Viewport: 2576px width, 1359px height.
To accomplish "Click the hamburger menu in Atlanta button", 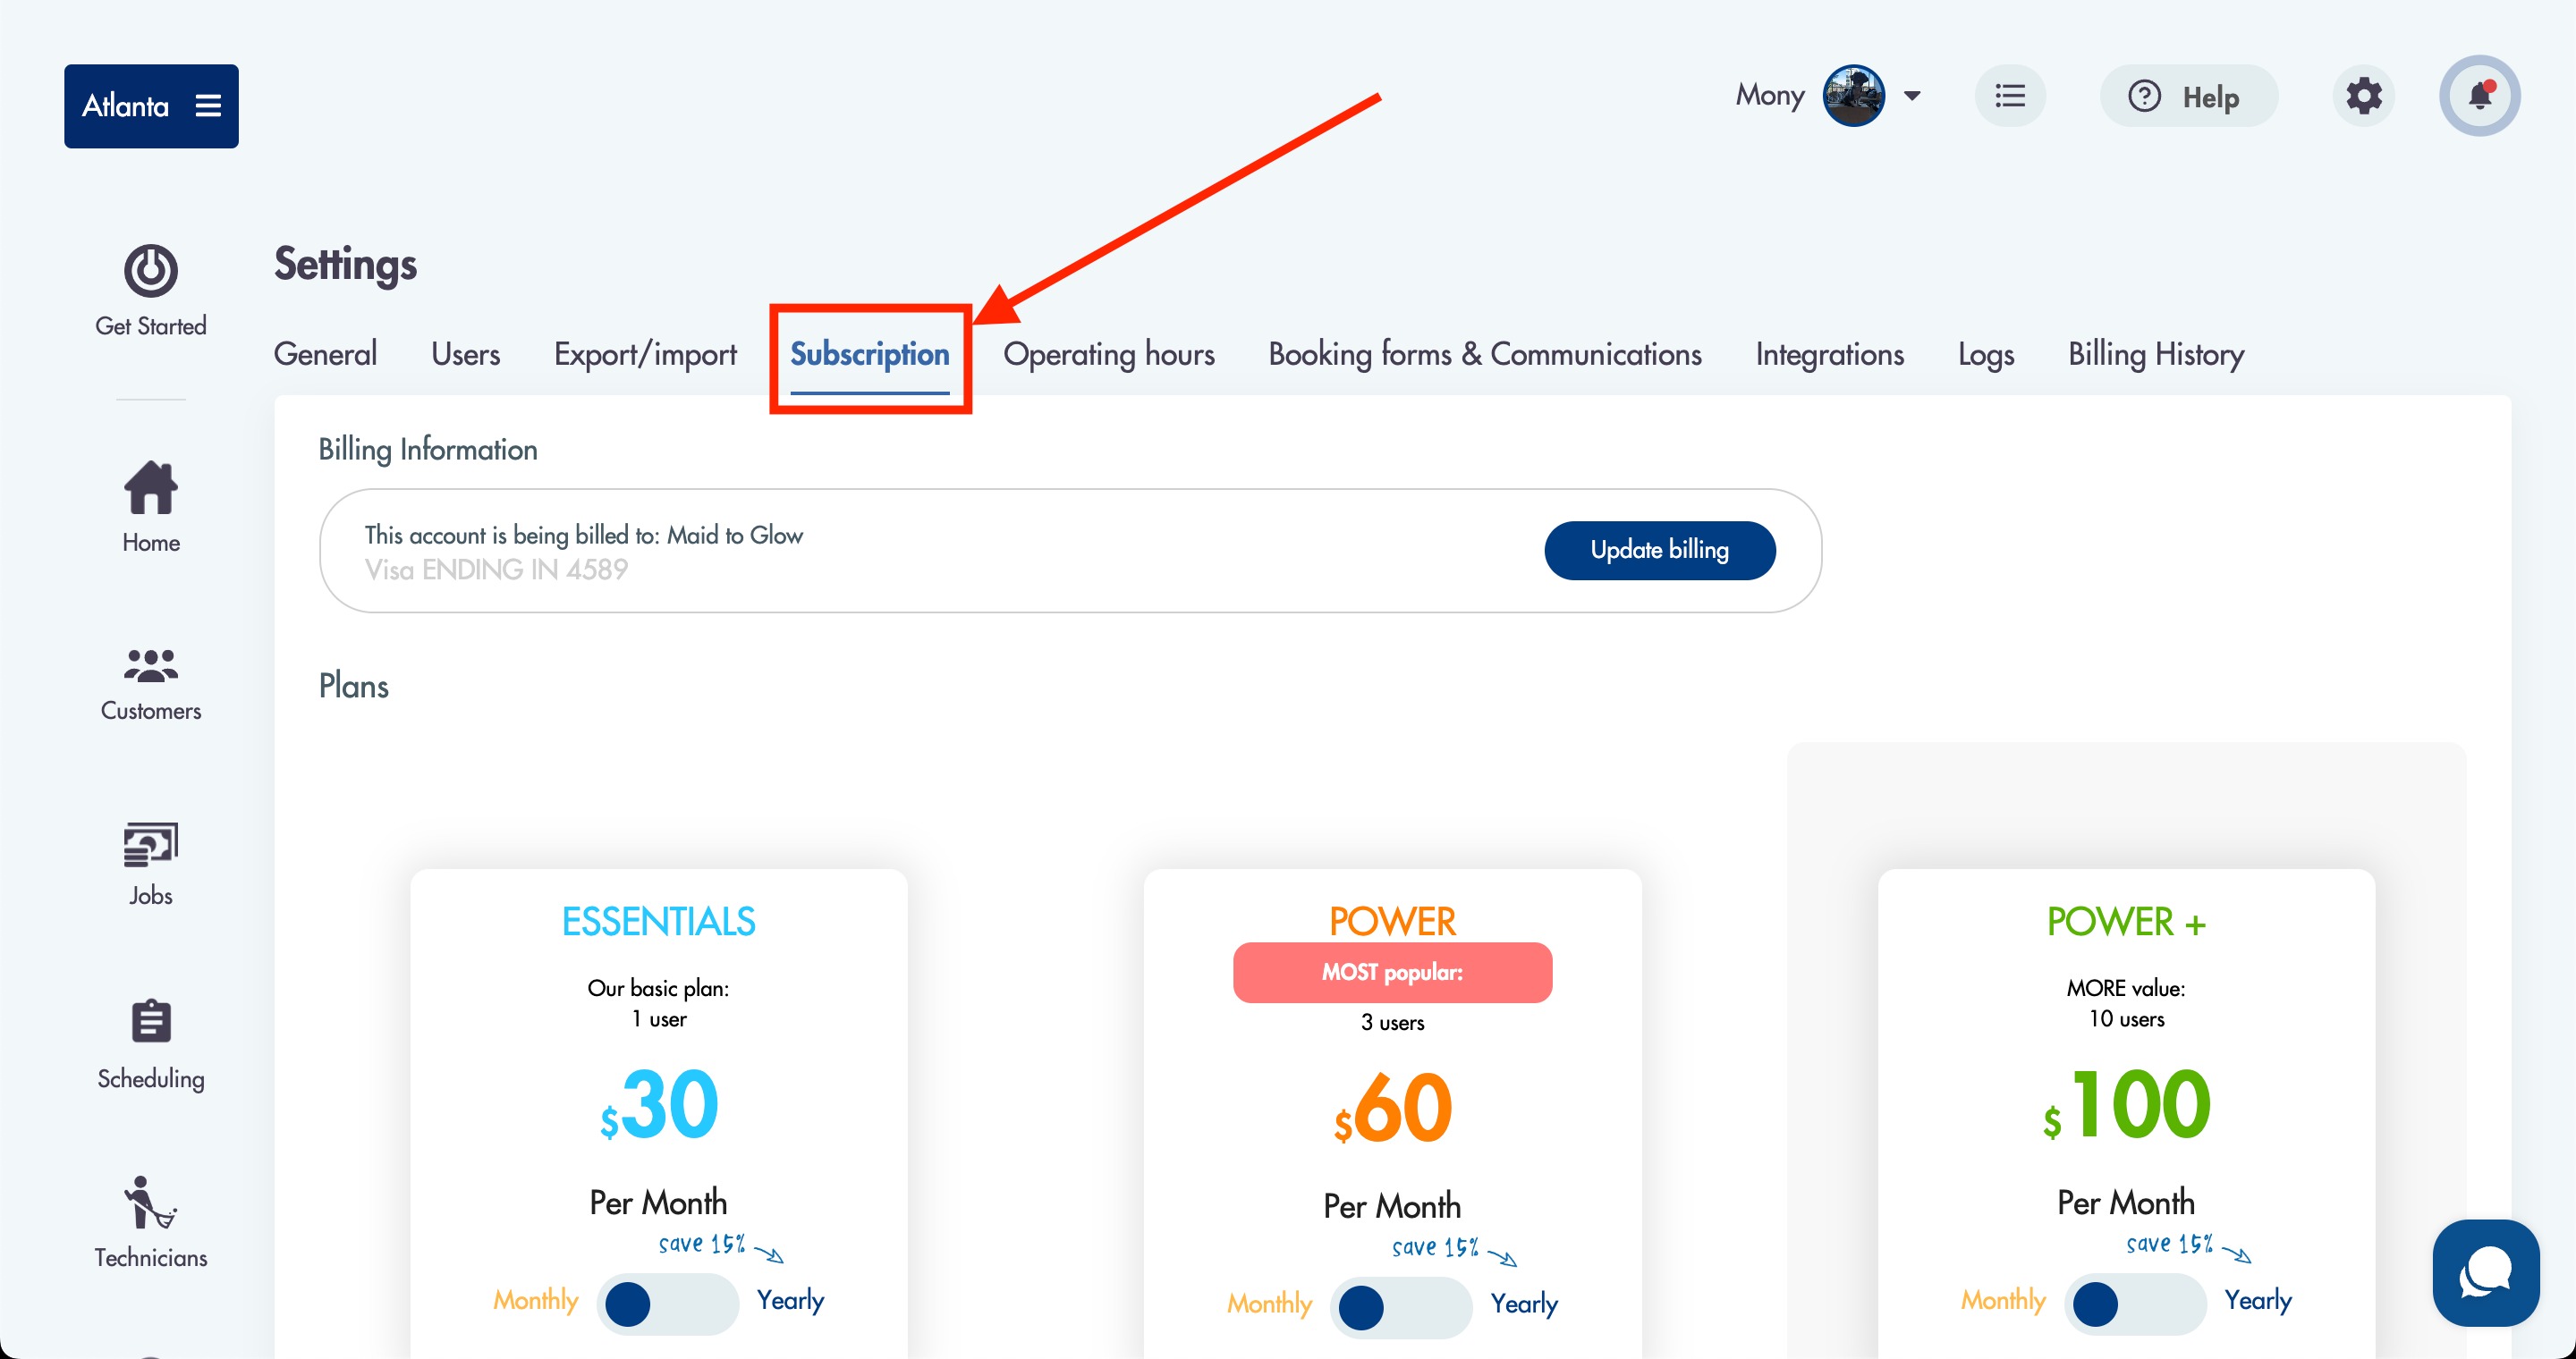I will pyautogui.click(x=208, y=106).
